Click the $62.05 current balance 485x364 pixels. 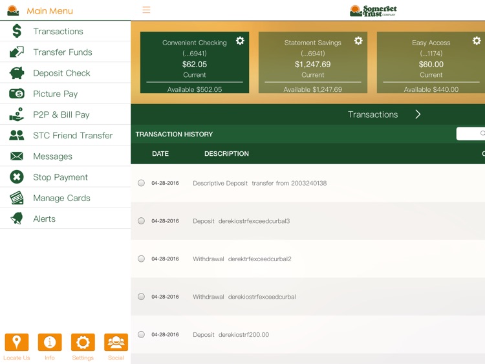[195, 64]
